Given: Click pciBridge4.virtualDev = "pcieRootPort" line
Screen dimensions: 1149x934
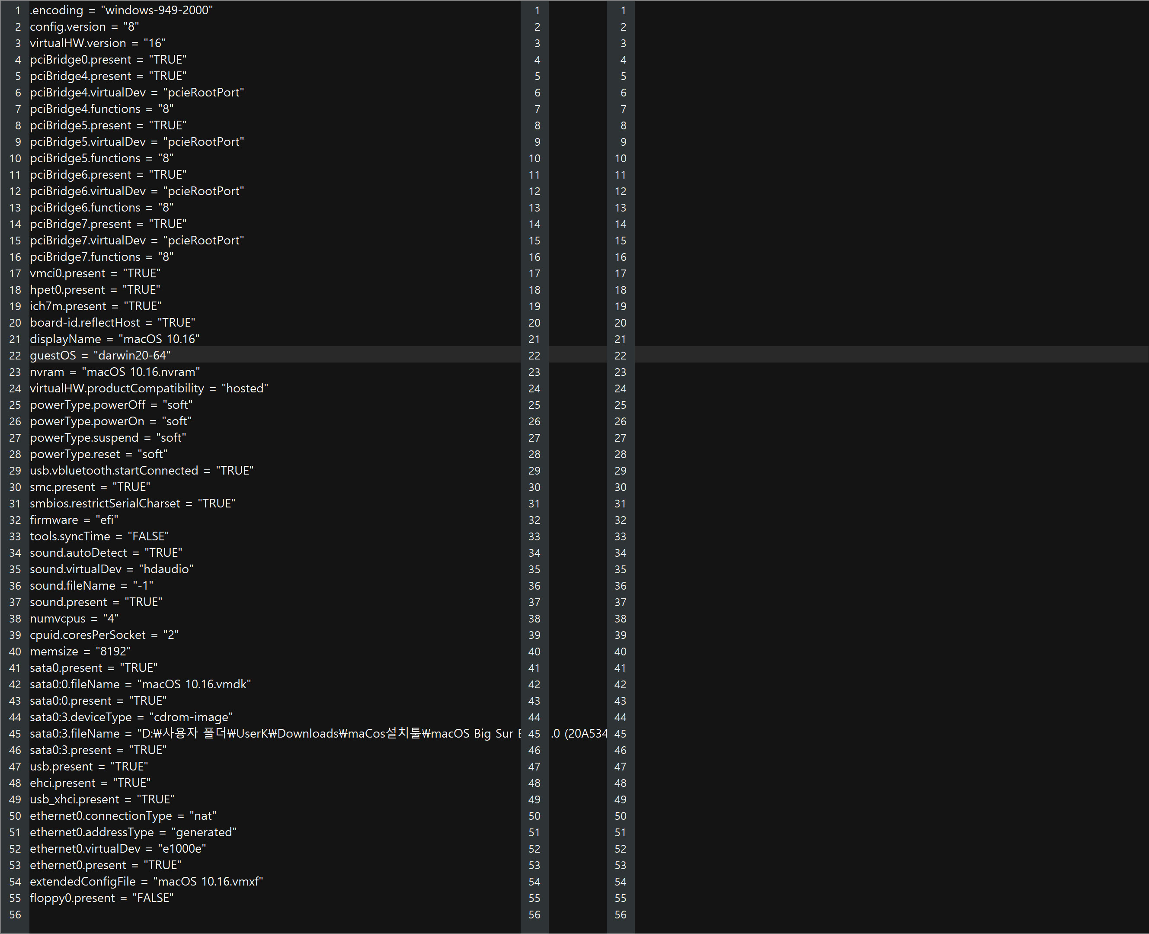Looking at the screenshot, I should click(x=137, y=93).
